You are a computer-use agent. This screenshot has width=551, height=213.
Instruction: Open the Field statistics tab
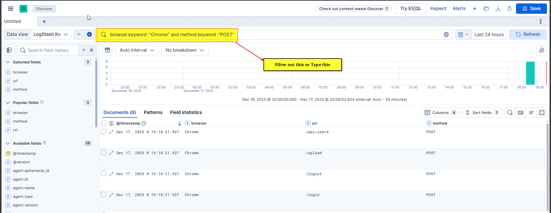click(x=186, y=113)
